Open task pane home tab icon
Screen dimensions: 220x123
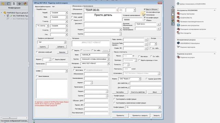coord(173,8)
